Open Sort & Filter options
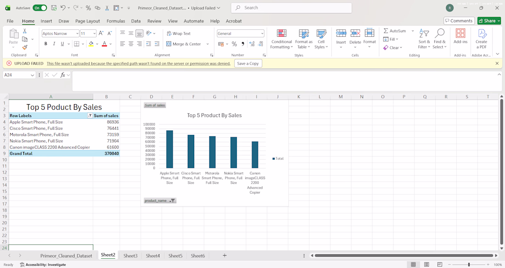 click(x=424, y=39)
